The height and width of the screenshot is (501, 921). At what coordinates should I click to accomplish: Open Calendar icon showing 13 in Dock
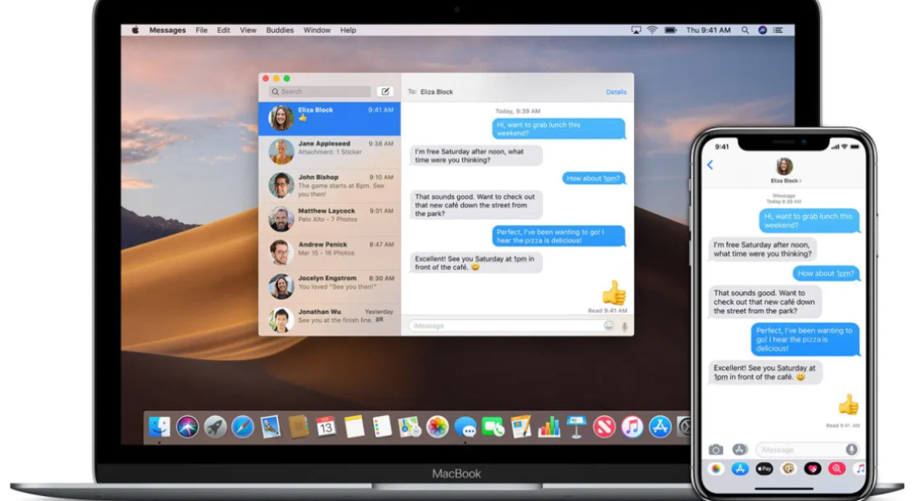[x=326, y=427]
